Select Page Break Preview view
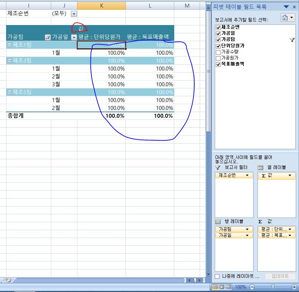299x292 pixels. [x=228, y=287]
